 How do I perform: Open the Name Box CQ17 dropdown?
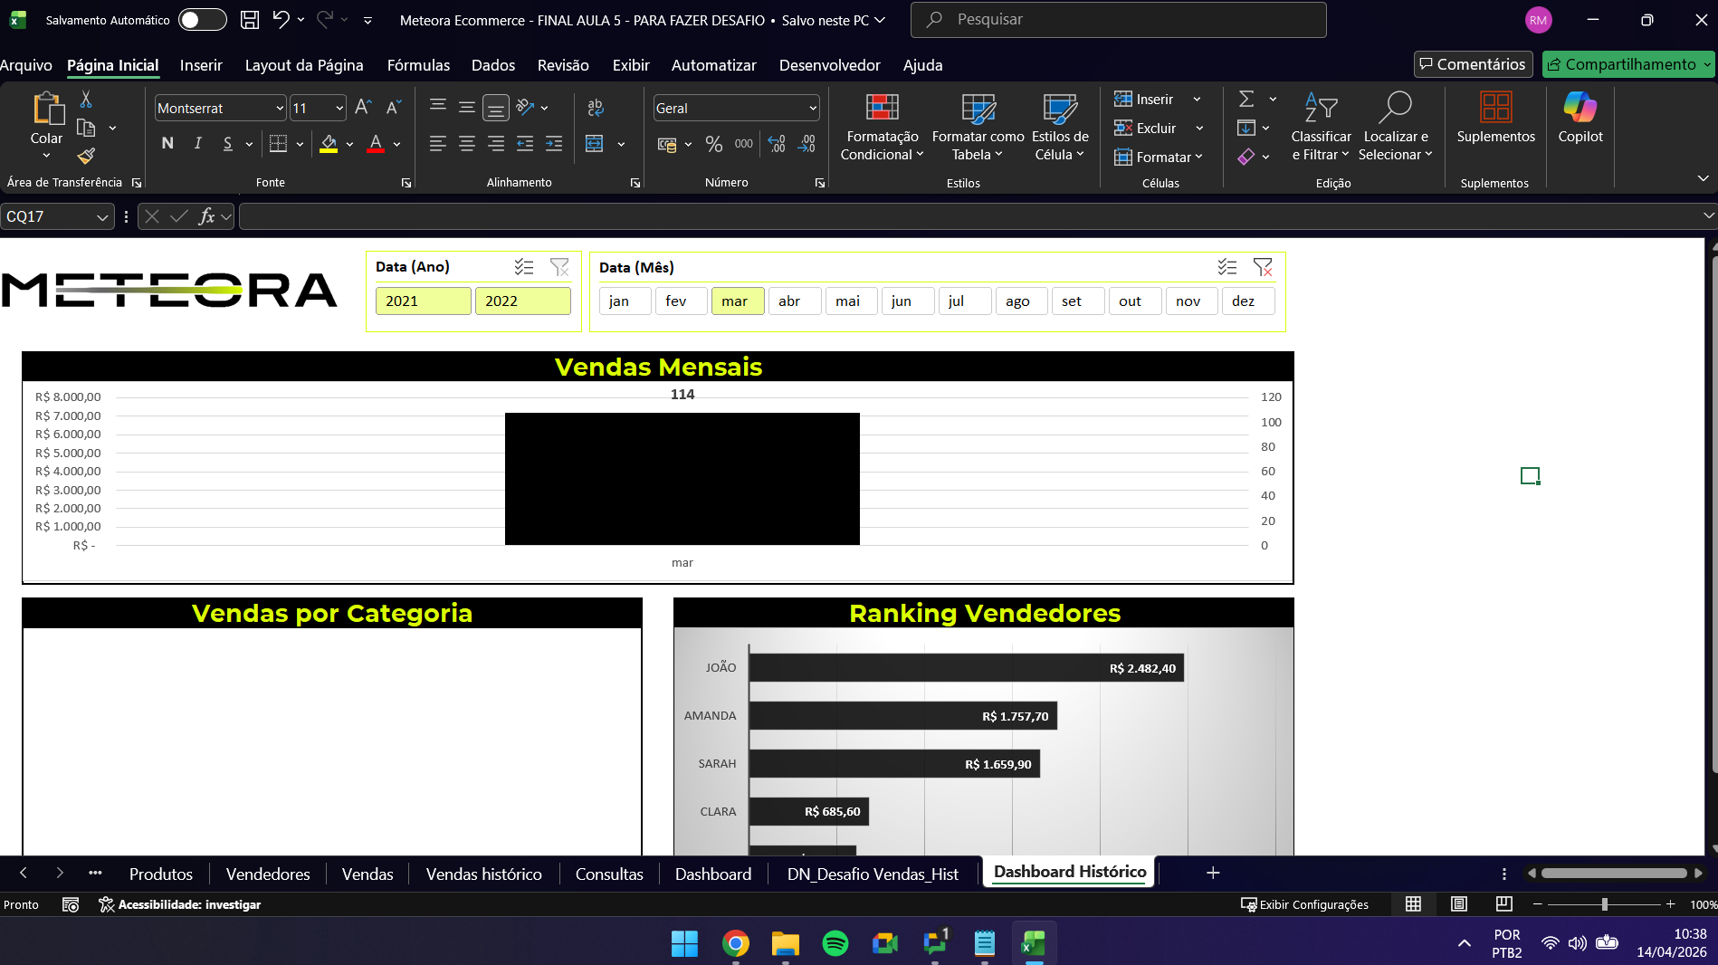click(102, 217)
